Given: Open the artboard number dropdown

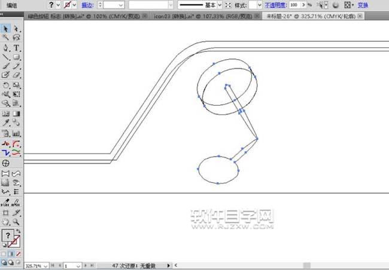Looking at the screenshot, I should (78, 266).
